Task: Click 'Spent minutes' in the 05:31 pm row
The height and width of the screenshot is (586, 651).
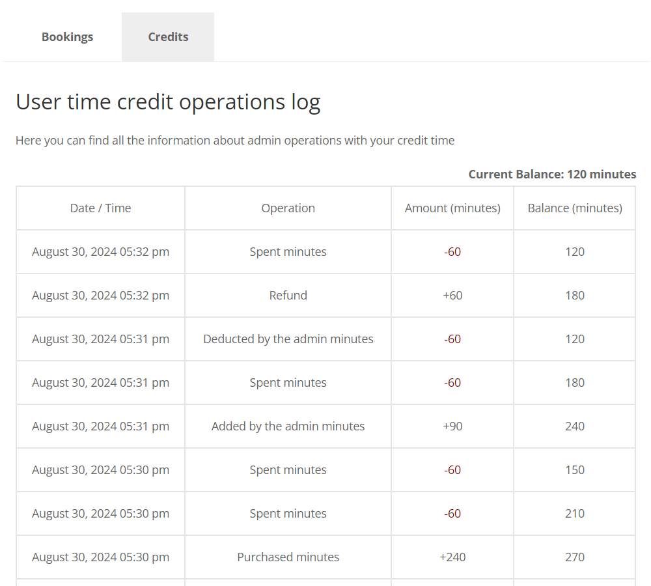Action: (x=288, y=382)
